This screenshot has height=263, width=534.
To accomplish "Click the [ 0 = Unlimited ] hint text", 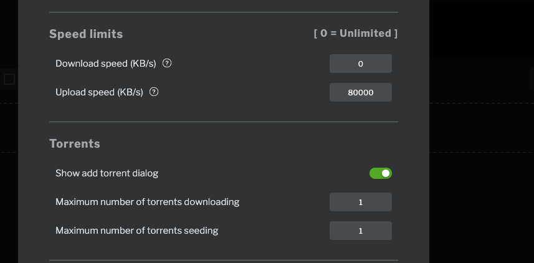I will (x=356, y=34).
